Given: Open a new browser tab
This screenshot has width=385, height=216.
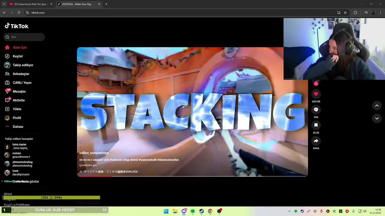Looking at the screenshot, I should click(x=106, y=4).
